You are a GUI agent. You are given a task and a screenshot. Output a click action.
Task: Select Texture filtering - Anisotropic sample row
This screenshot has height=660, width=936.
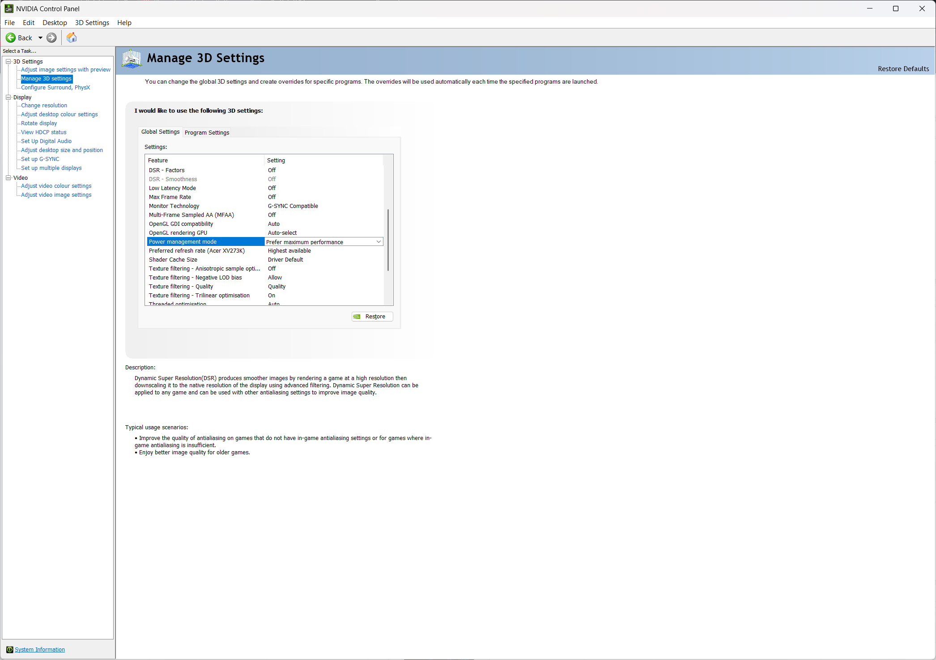265,269
